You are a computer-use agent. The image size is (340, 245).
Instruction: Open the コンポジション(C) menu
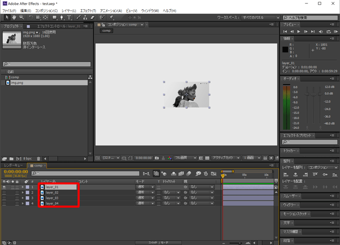[46, 11]
